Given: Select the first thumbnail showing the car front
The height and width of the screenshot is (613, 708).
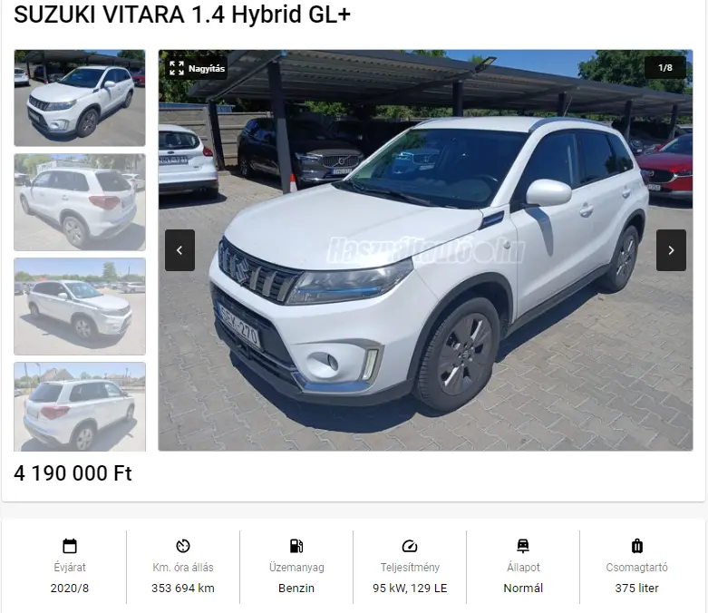Looking at the screenshot, I should [80, 98].
